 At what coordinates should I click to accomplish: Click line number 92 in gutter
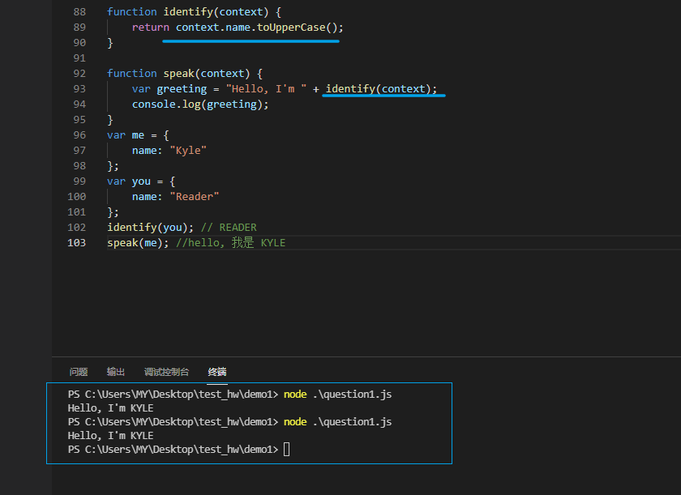point(79,74)
